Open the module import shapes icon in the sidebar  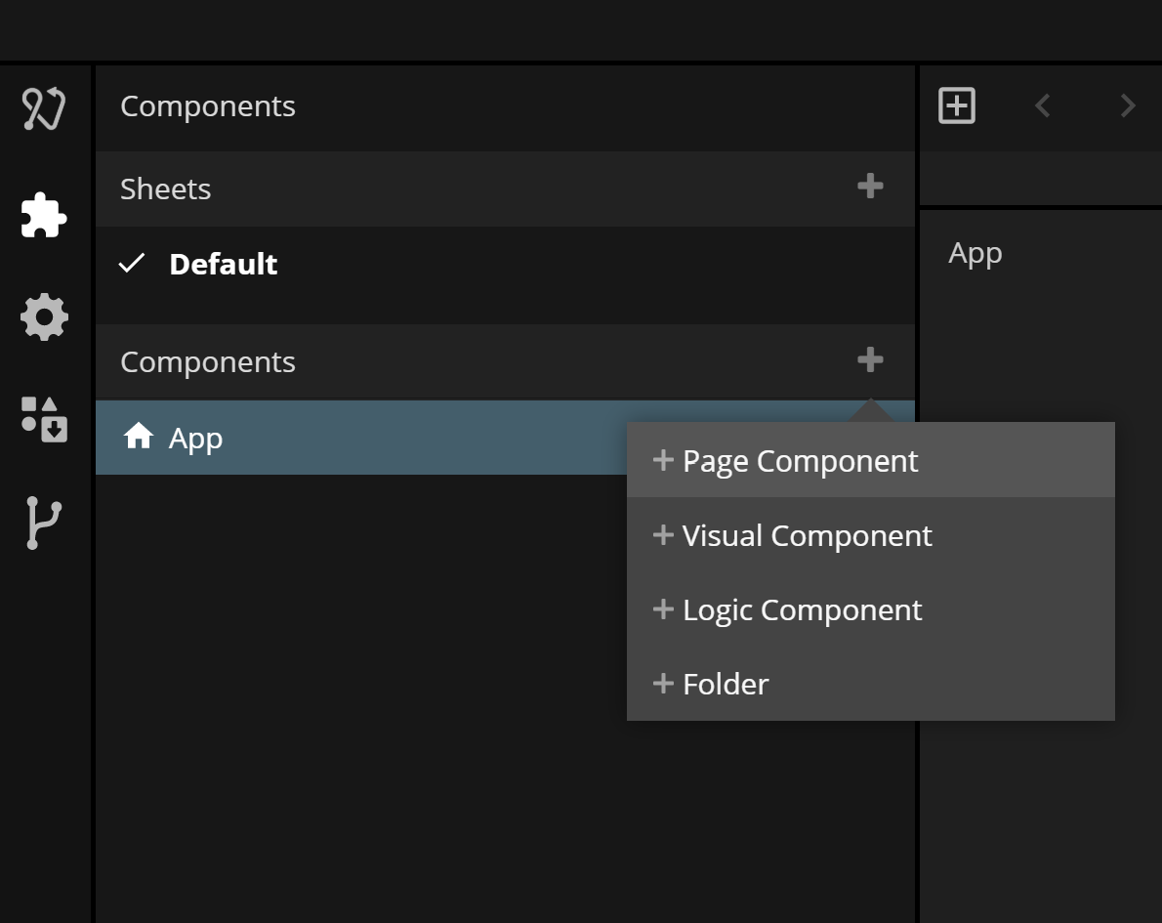(44, 419)
